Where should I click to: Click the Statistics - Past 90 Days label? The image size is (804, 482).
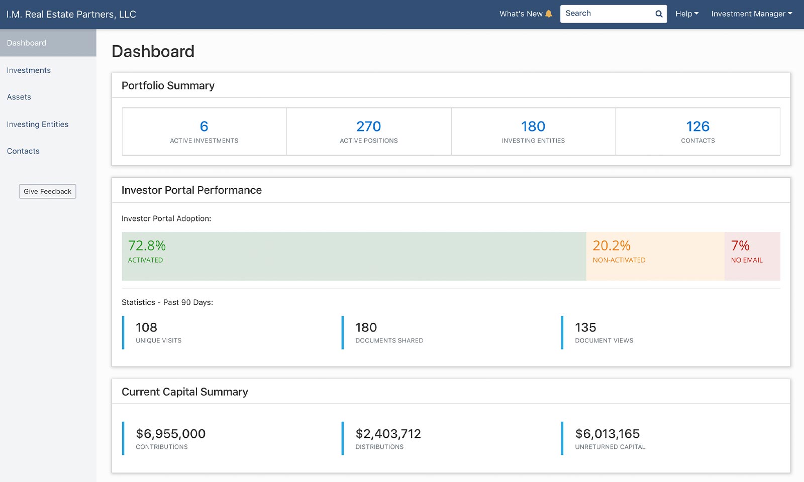(167, 302)
